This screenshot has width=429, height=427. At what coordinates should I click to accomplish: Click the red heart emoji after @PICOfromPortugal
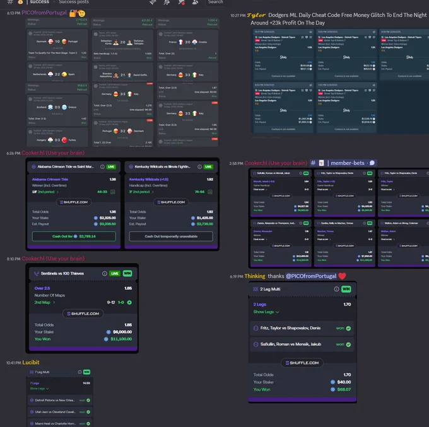tap(342, 276)
